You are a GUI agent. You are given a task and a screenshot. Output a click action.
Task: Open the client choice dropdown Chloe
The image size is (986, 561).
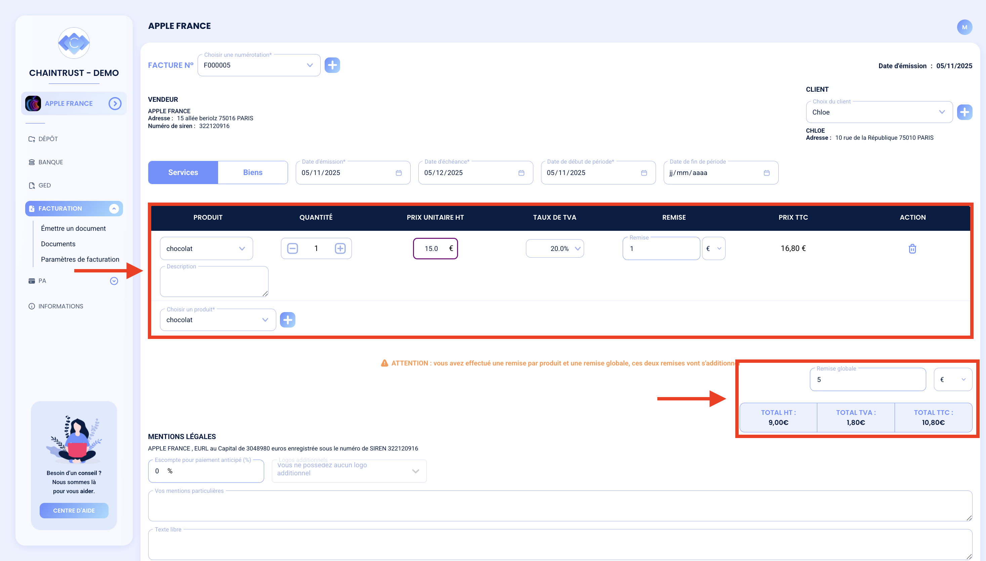(x=879, y=112)
